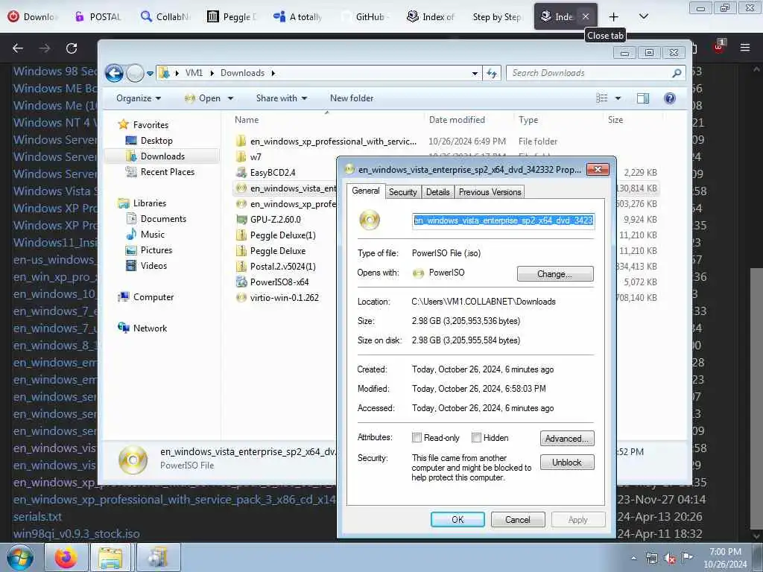This screenshot has width=763, height=572.
Task: Open win98qi_v0.9.3_stock.iso link
Action: click(77, 533)
